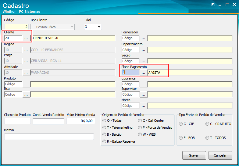The width and height of the screenshot is (239, 166).
Task: Click the Seção Código field
Action: 130,61
